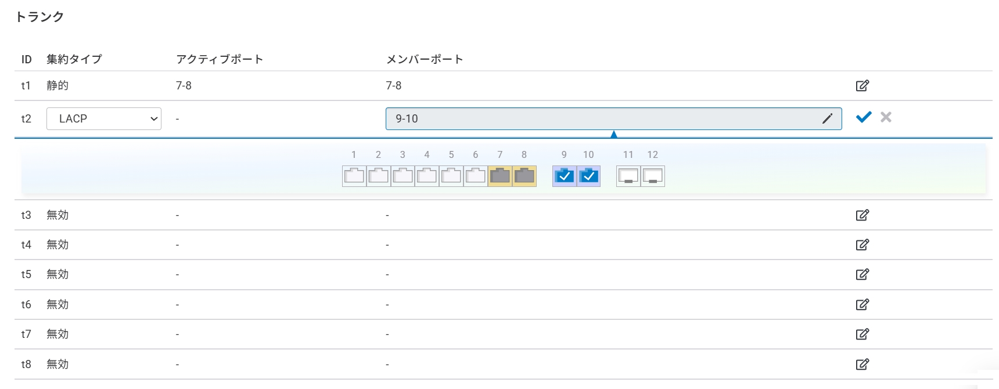The height and width of the screenshot is (389, 999).
Task: Click the edit icon in row t5
Action: point(862,275)
